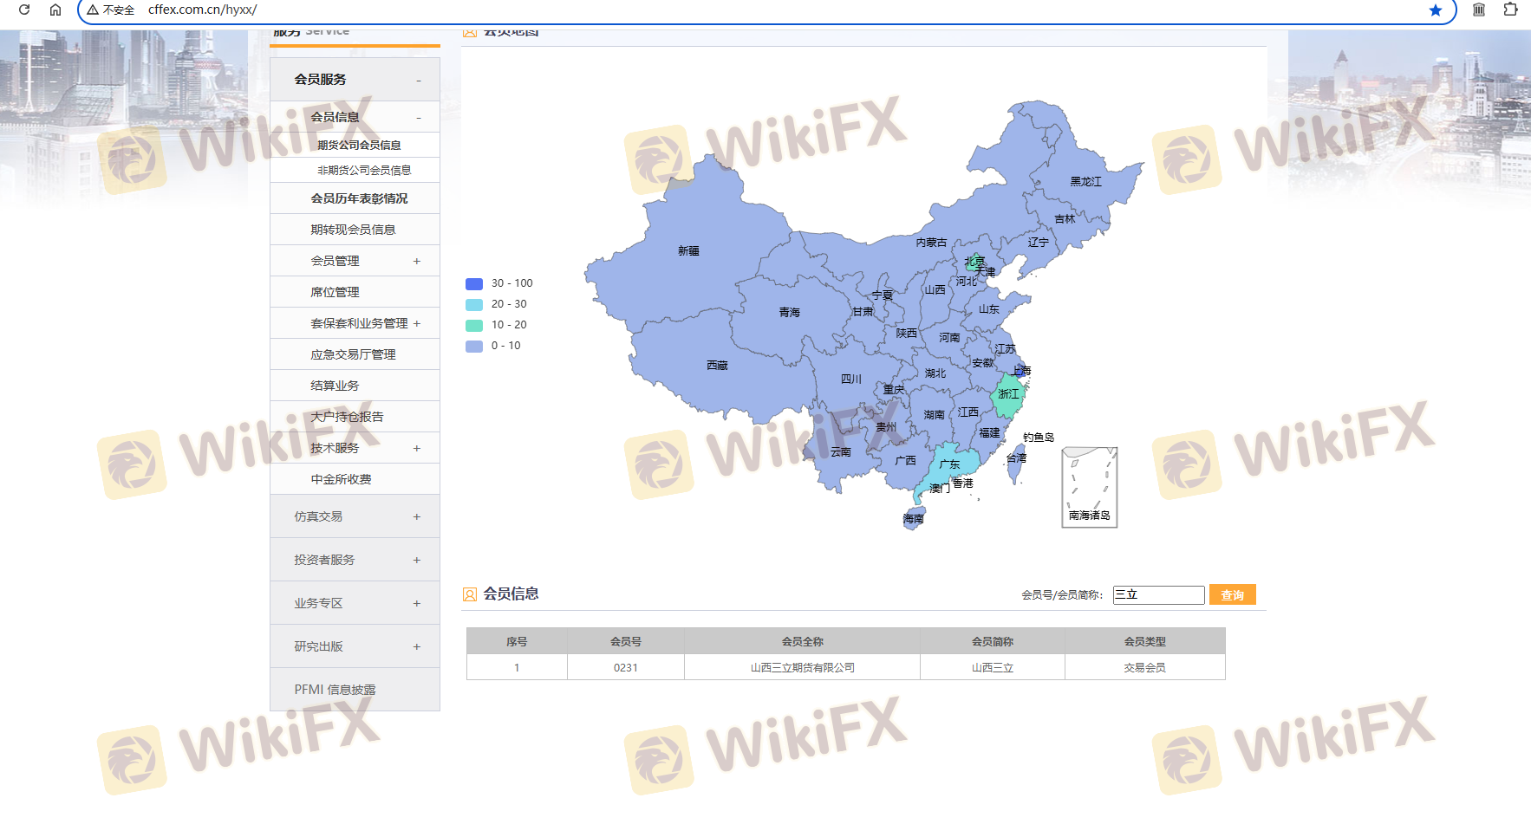Collapse the 会员服务 menu section

(418, 80)
